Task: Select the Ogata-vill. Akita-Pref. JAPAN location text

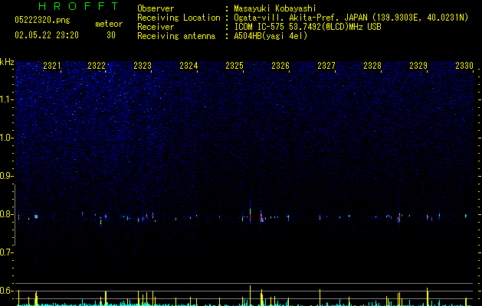Action: (x=351, y=18)
